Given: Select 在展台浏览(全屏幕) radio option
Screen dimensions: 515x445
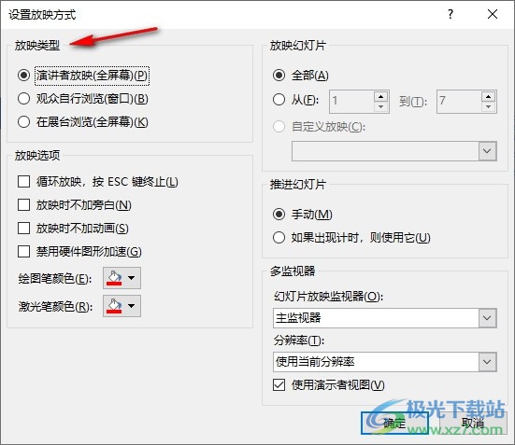Looking at the screenshot, I should pyautogui.click(x=24, y=121).
